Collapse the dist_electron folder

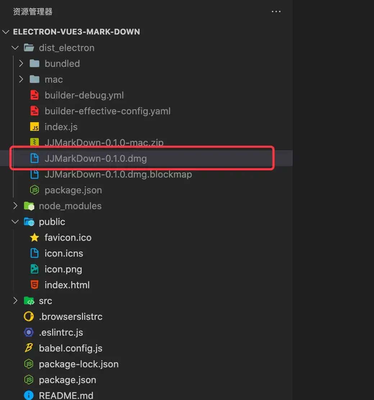click(x=15, y=47)
